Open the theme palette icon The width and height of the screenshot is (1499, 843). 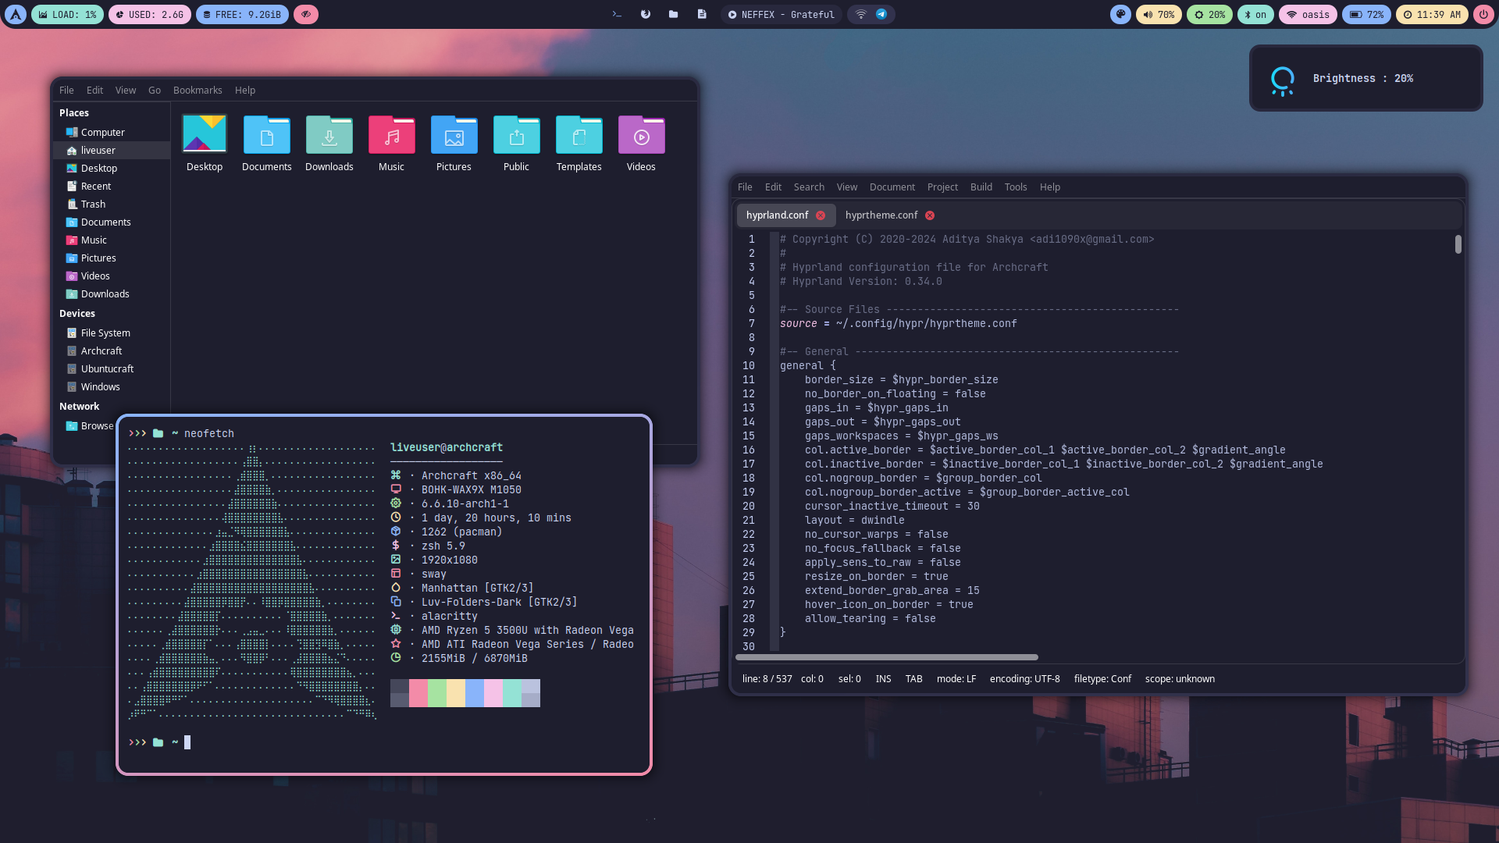tap(1120, 14)
